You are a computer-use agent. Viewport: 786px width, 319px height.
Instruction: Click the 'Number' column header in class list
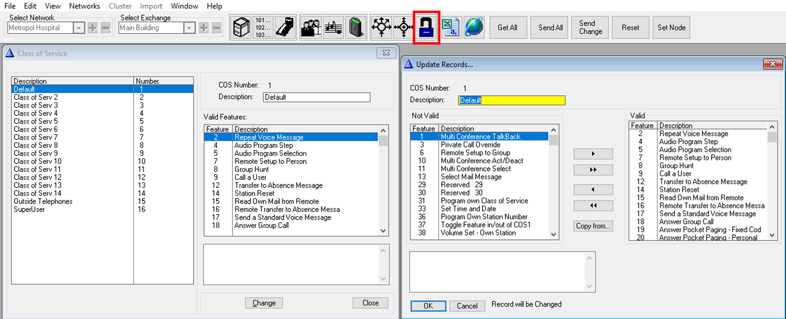click(x=164, y=81)
